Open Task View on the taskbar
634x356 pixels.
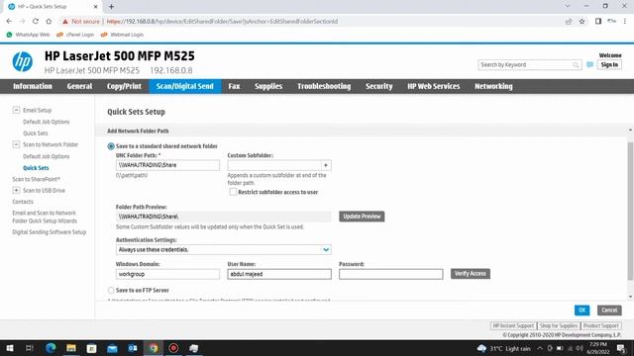[30, 348]
